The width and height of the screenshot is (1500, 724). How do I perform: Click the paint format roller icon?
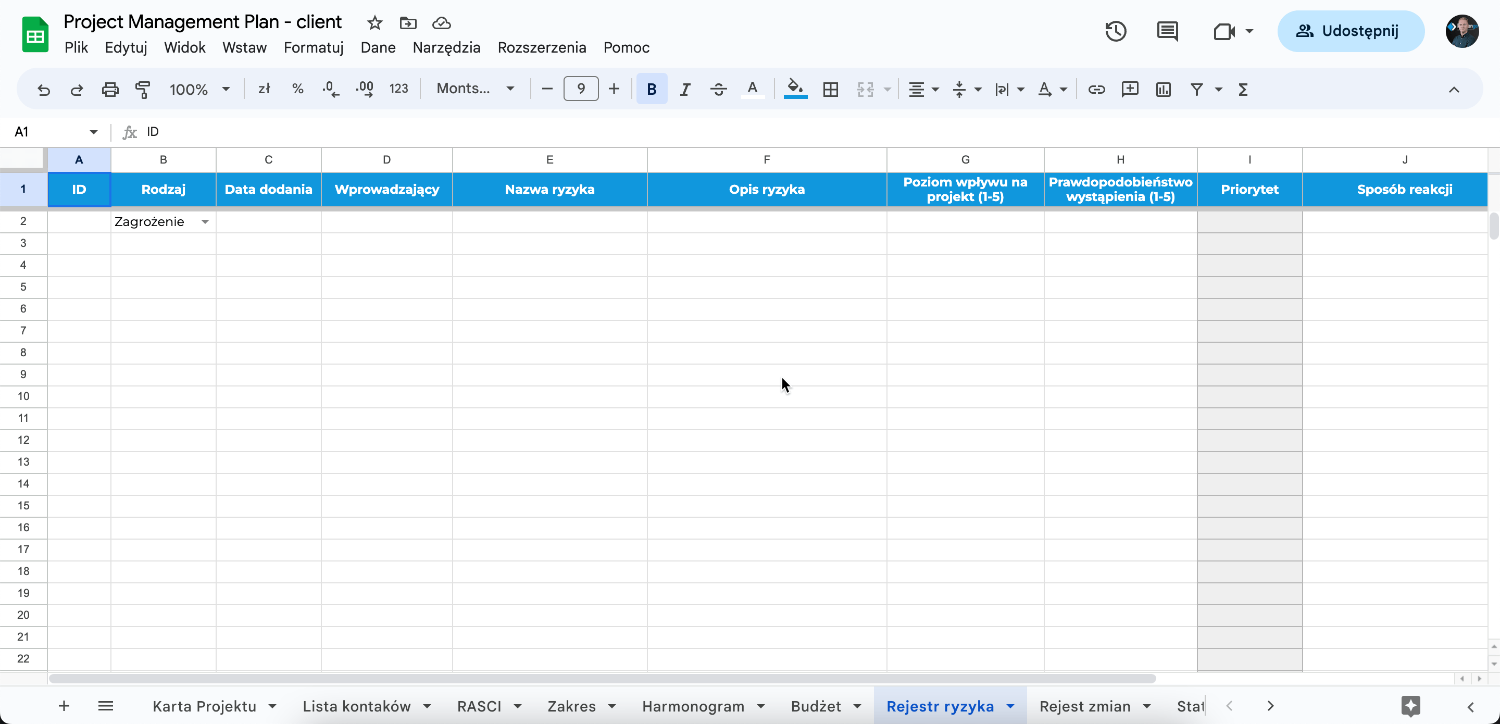click(x=143, y=89)
